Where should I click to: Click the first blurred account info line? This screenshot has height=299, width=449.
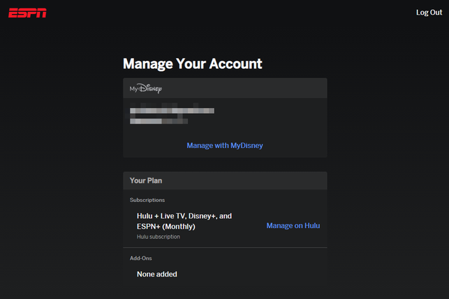point(172,110)
